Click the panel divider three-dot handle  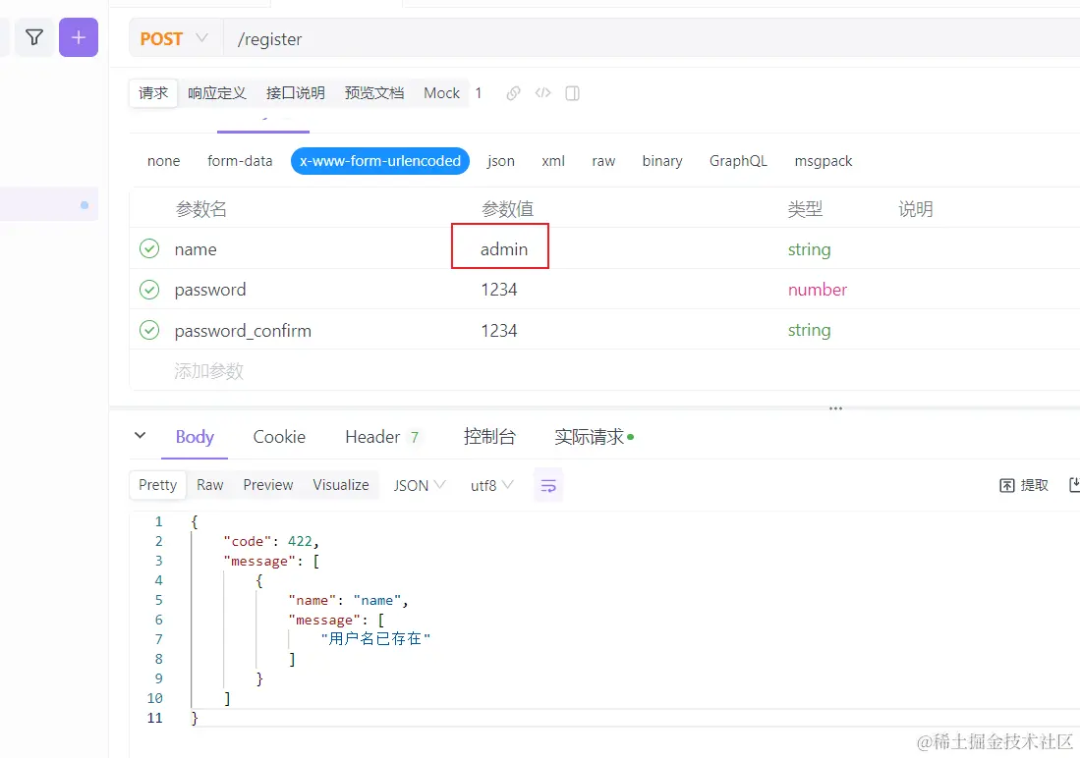click(x=835, y=408)
